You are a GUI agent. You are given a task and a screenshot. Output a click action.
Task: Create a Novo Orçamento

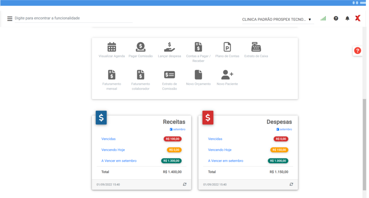tap(198, 75)
